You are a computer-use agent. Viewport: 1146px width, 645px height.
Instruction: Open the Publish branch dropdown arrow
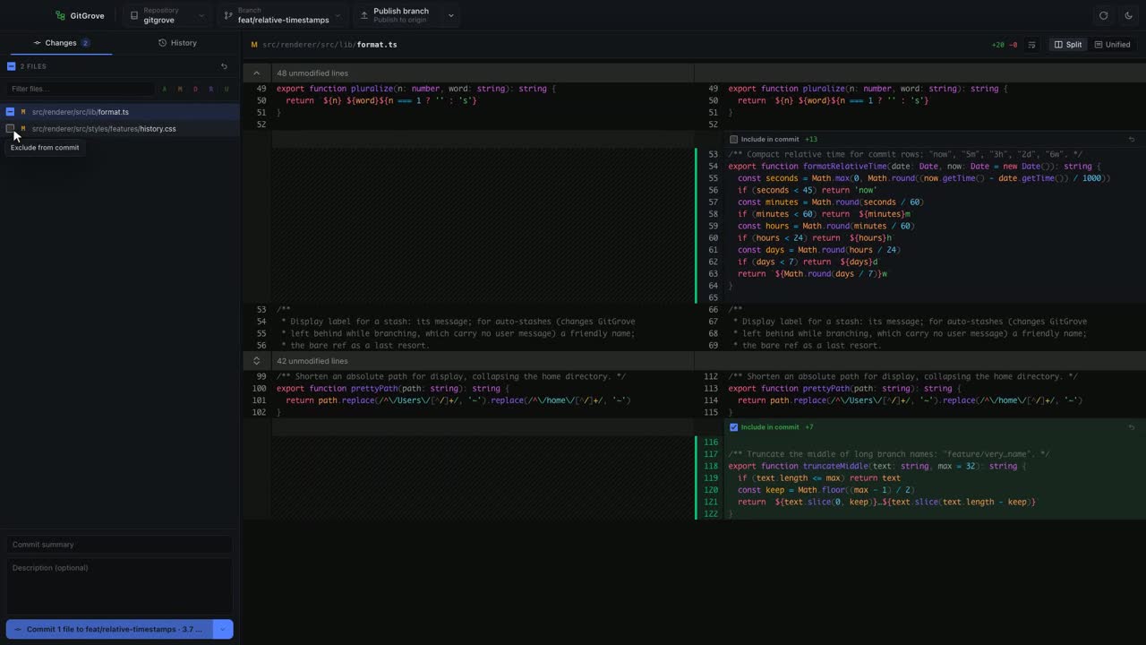450,15
